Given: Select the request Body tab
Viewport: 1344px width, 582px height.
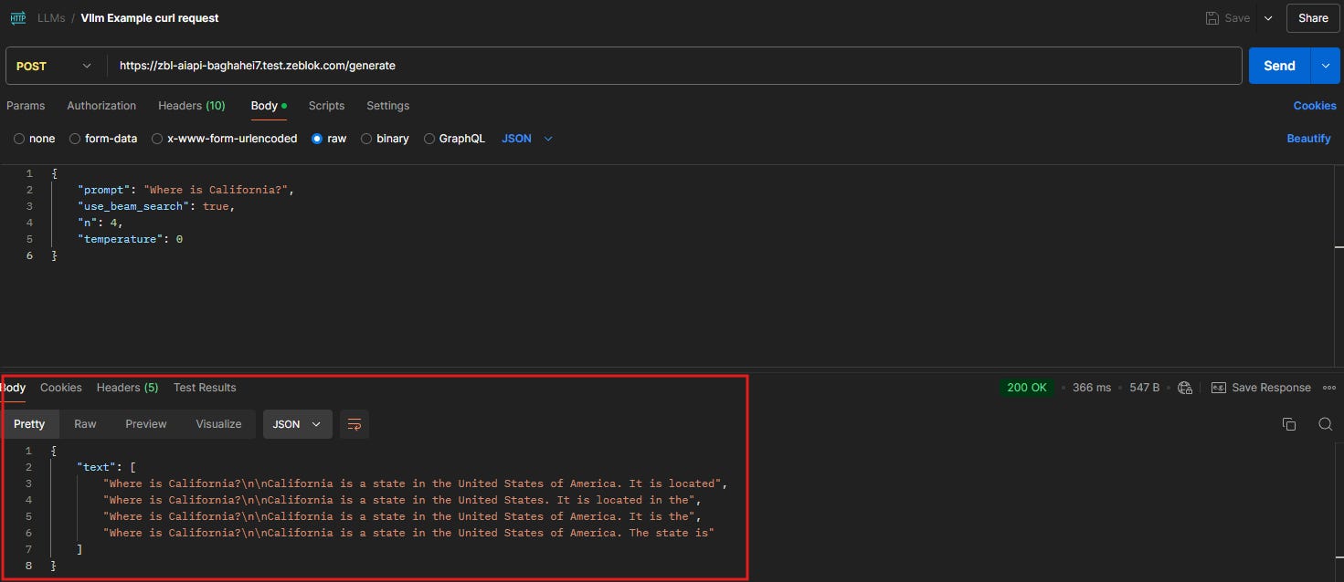Looking at the screenshot, I should click(269, 106).
